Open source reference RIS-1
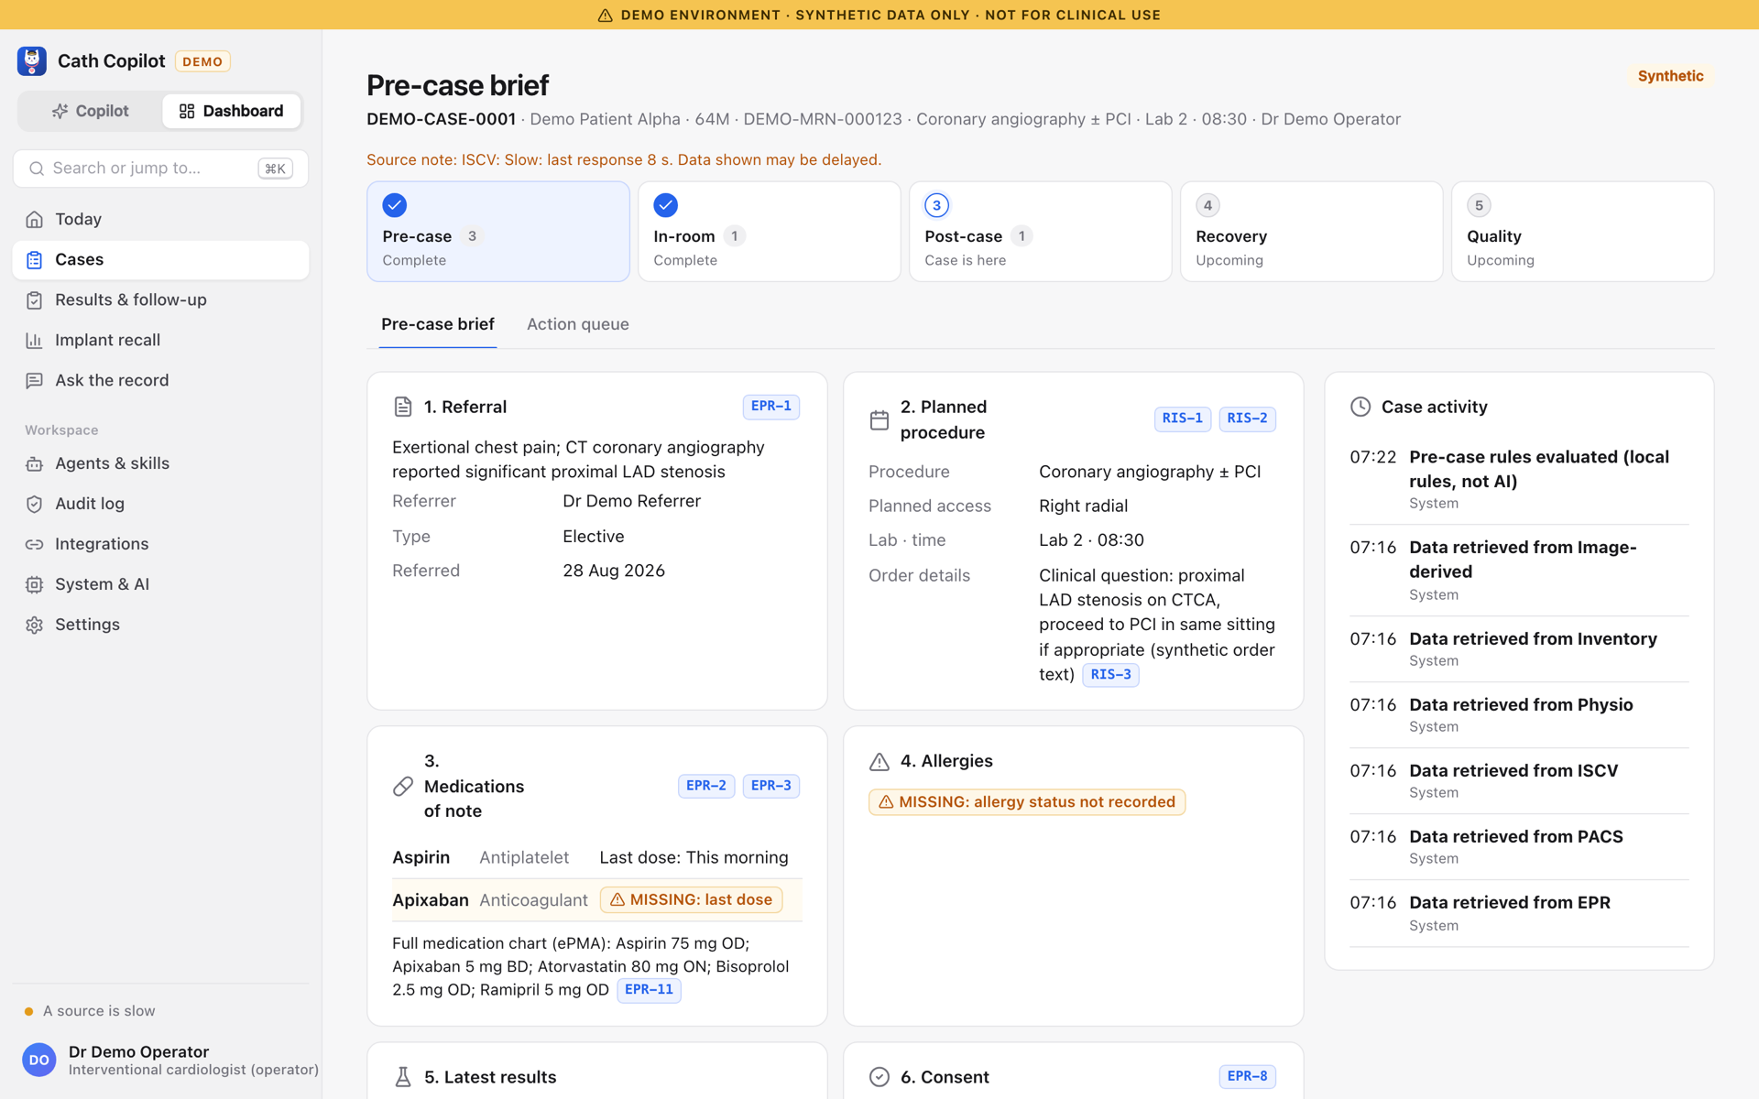 click(x=1183, y=419)
